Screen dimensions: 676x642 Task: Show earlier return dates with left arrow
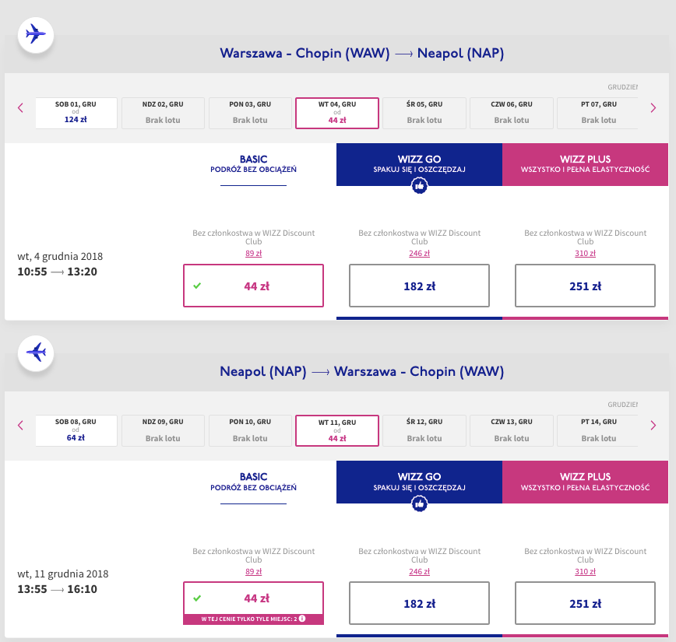[x=21, y=425]
